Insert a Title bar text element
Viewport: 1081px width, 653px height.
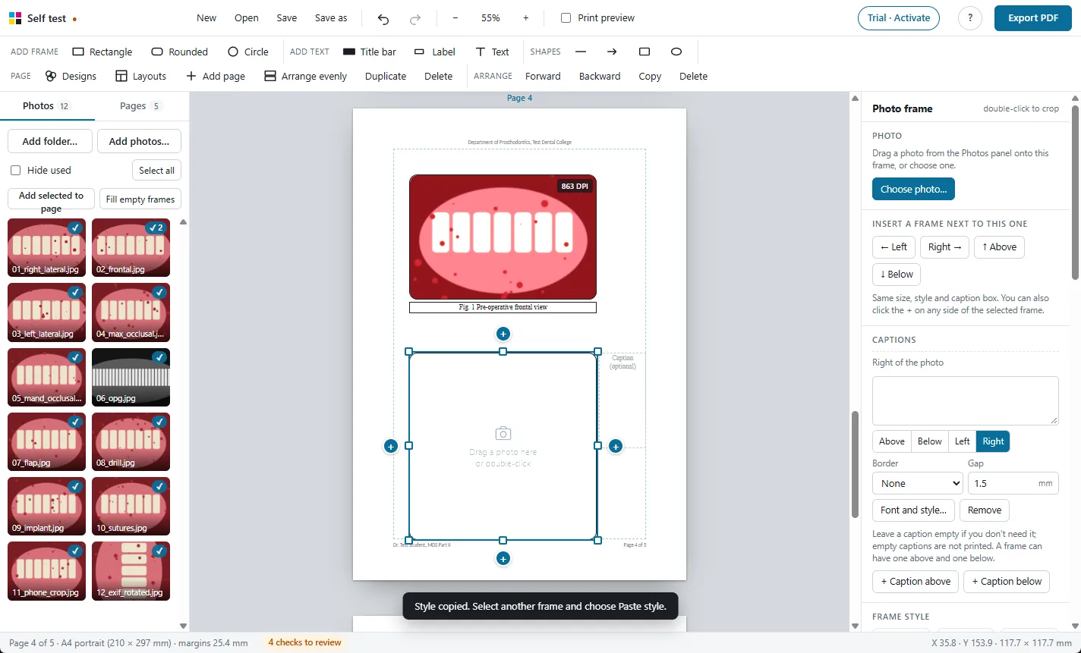point(370,52)
